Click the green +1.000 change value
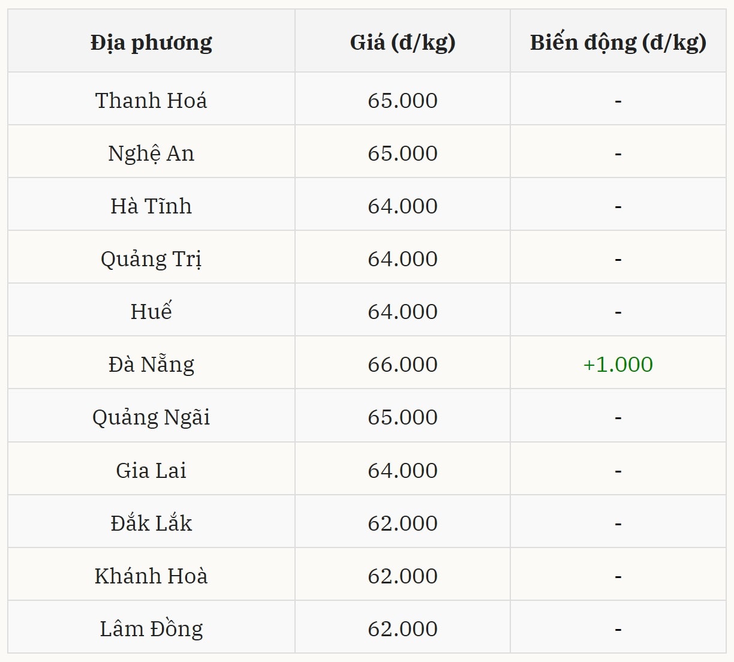 tap(618, 365)
